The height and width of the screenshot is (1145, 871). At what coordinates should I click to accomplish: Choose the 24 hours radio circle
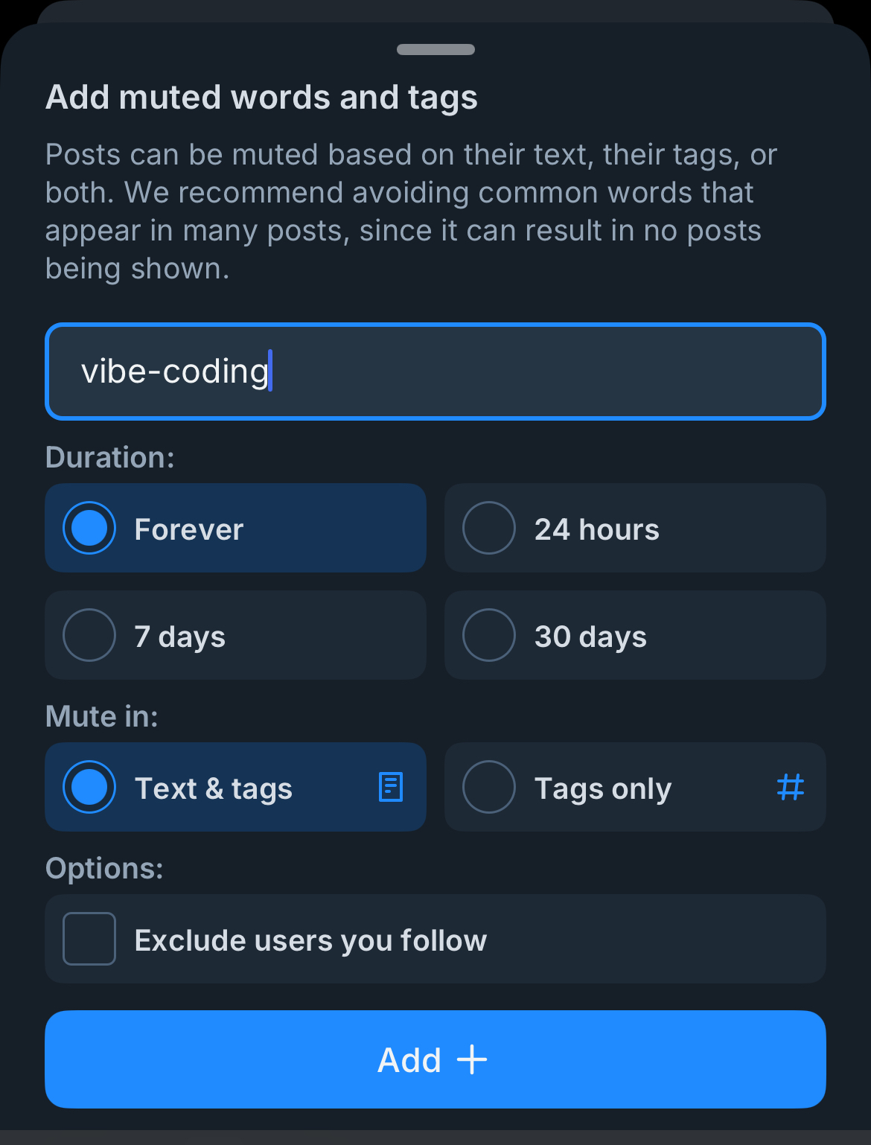(489, 529)
